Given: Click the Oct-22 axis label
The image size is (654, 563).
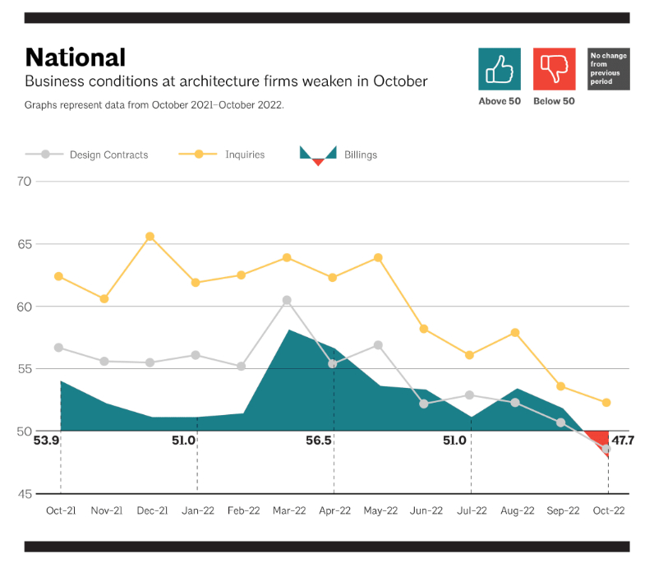Looking at the screenshot, I should coord(609,510).
